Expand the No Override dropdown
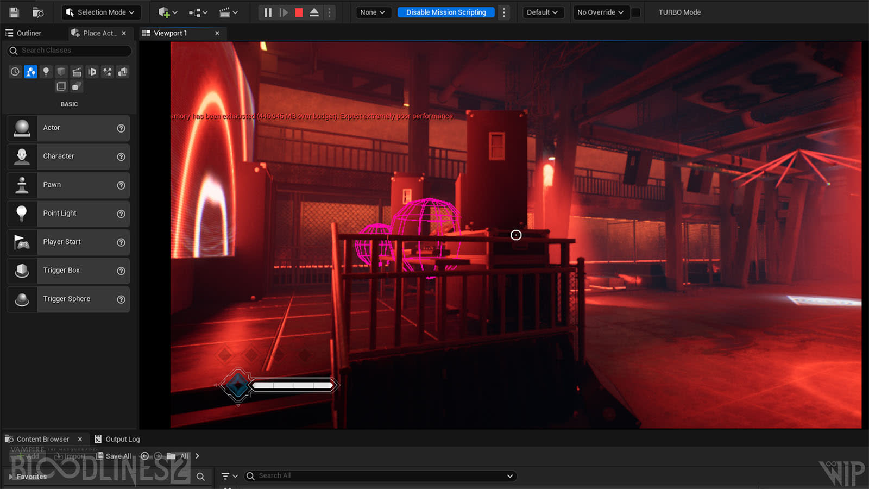The height and width of the screenshot is (489, 869). point(600,12)
